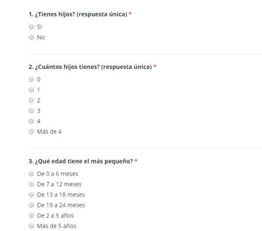Select 'Más de 4' option
This screenshot has height=231, width=262.
pos(31,132)
